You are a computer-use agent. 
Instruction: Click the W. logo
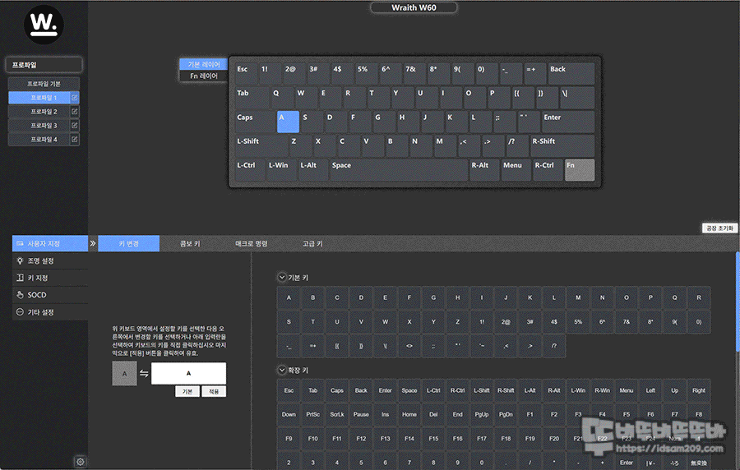(44, 25)
